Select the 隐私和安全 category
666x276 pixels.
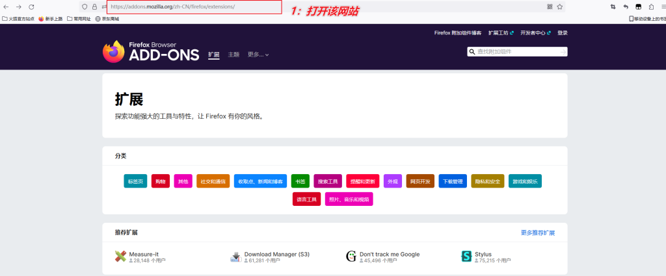pos(488,181)
